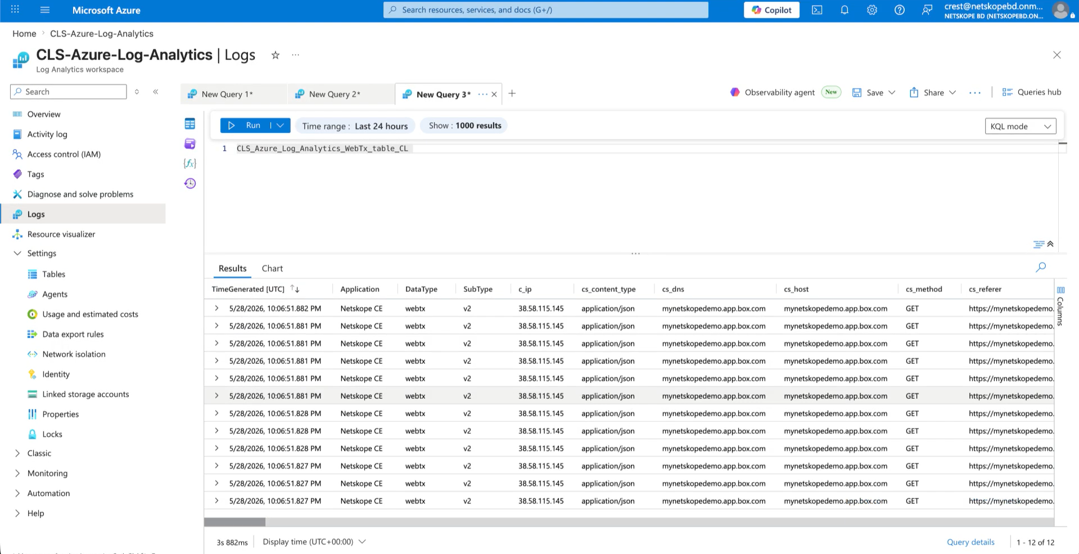Viewport: 1079px width, 554px height.
Task: Collapse the Settings section
Action: 17,253
